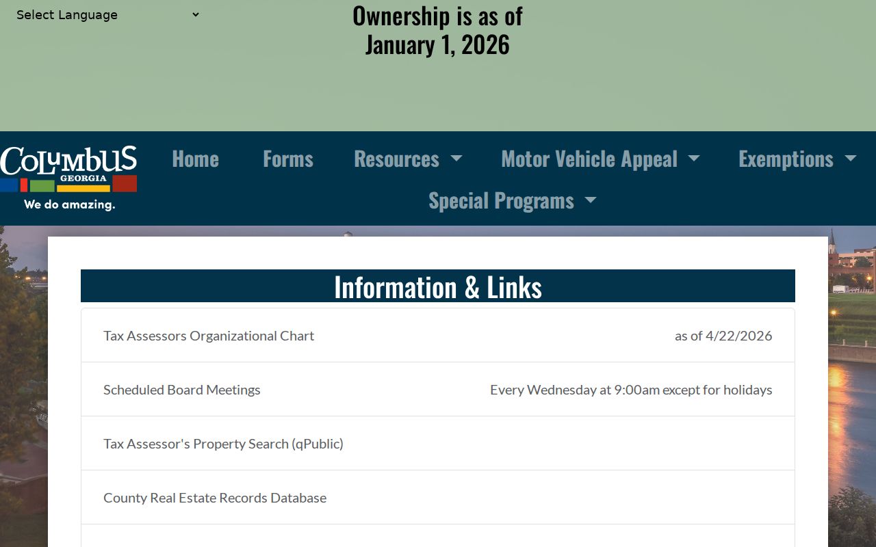This screenshot has width=876, height=547.
Task: Click 'Every Wednesday at 9:00am except for holidays'
Action: point(631,390)
